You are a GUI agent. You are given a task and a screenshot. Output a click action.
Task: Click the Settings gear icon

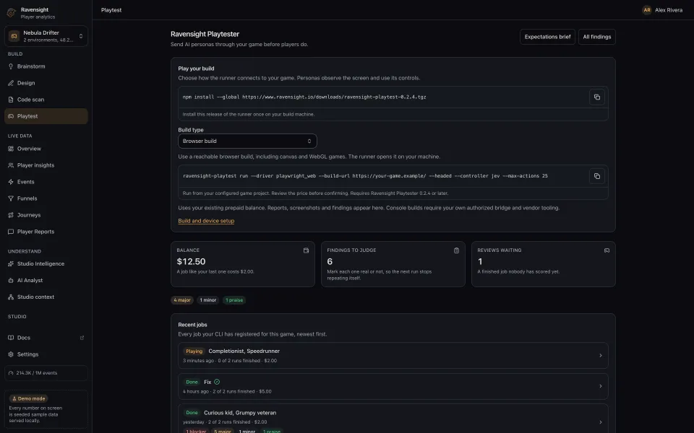tap(11, 354)
